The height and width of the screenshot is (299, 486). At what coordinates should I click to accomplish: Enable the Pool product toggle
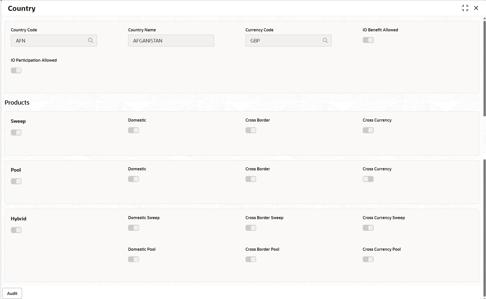tap(16, 181)
